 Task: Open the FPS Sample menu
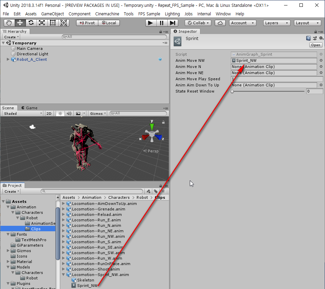tap(149, 14)
